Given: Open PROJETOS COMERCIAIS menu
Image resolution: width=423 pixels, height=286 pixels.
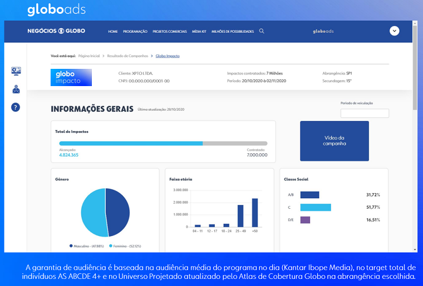Looking at the screenshot, I should tap(169, 32).
